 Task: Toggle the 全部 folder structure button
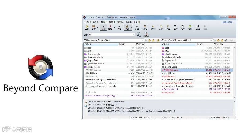(x=127, y=28)
